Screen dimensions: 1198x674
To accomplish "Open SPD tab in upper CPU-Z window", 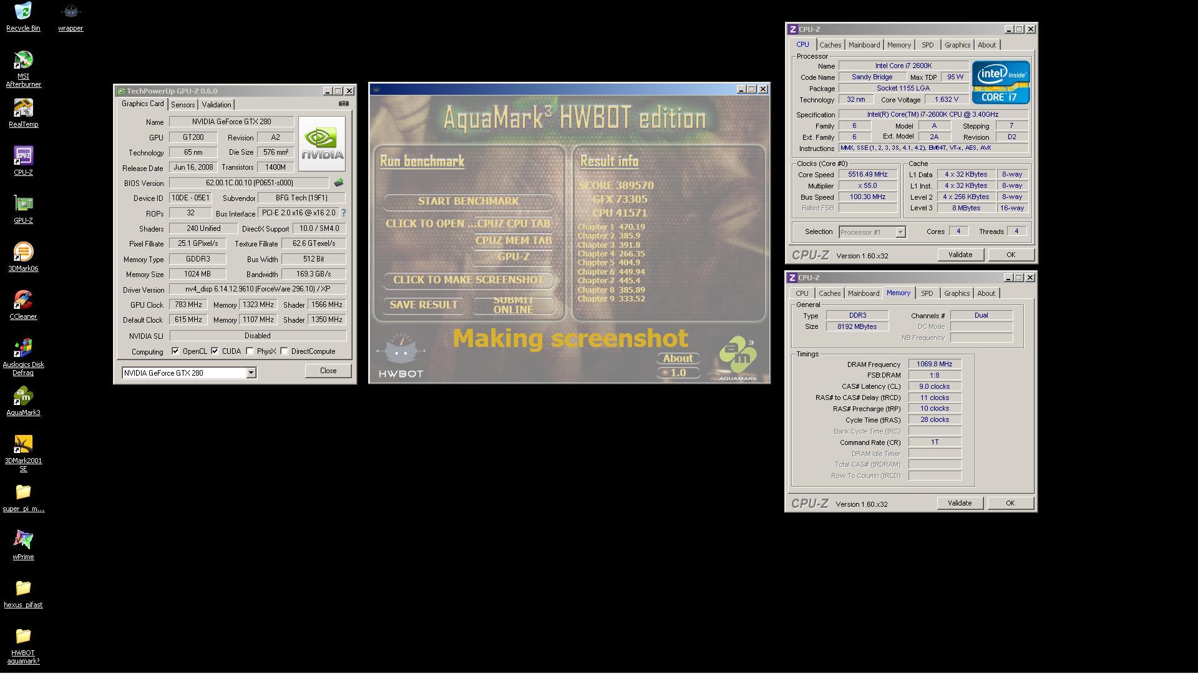I will 928,45.
